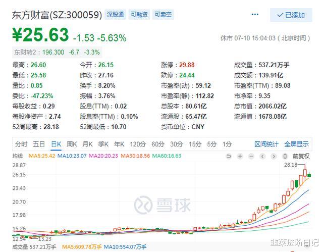
Task: Click the 货币单位 CNY entry
Action: pos(183,127)
